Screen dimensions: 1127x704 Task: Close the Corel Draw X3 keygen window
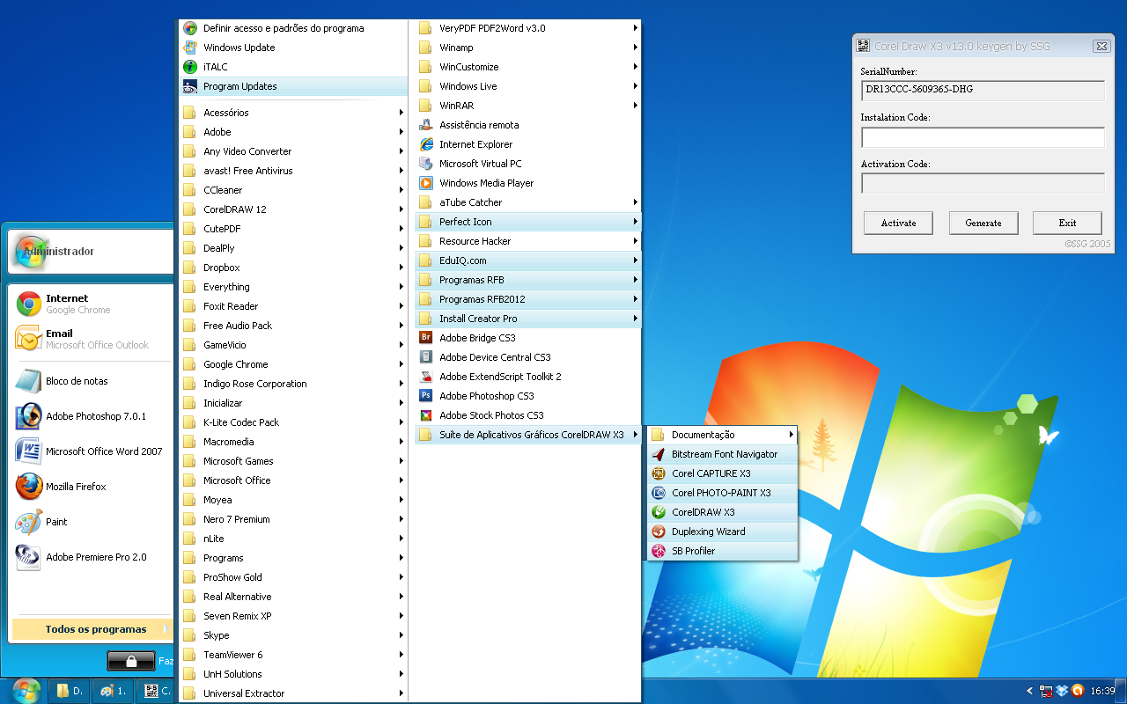click(x=1101, y=46)
